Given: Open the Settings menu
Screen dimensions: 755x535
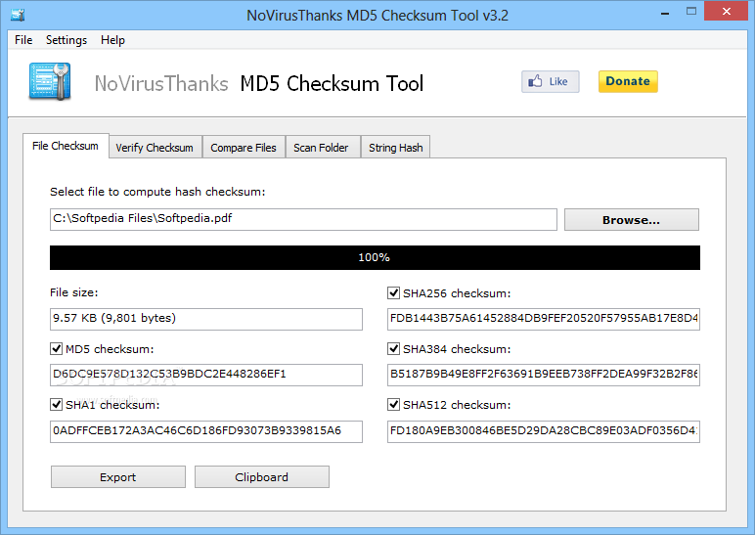Looking at the screenshot, I should (x=67, y=40).
